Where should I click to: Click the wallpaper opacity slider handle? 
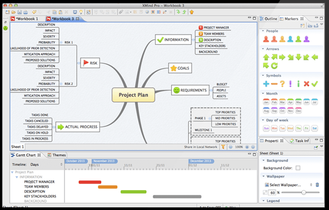304,192
